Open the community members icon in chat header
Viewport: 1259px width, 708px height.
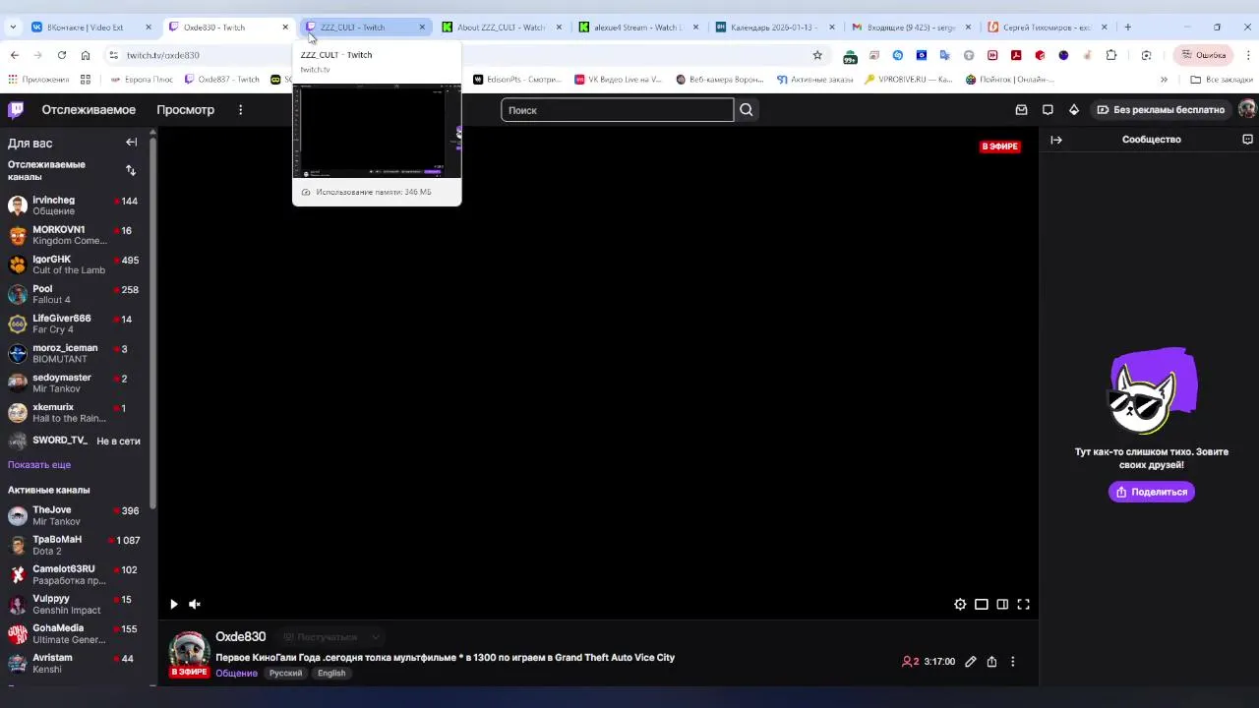(x=1247, y=140)
